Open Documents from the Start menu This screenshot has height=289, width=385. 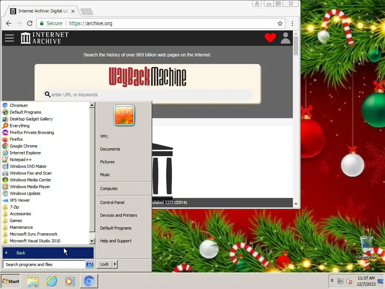110,149
